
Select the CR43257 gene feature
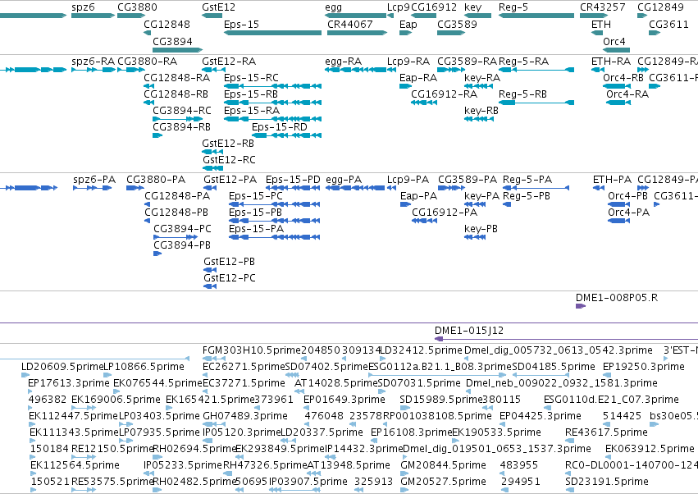pos(594,16)
